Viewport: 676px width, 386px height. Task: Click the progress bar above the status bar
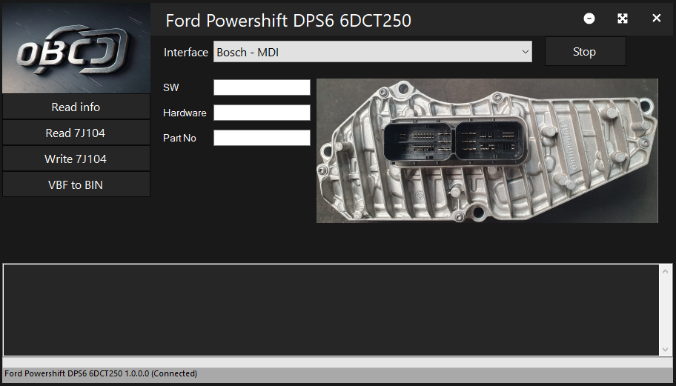coord(338,363)
